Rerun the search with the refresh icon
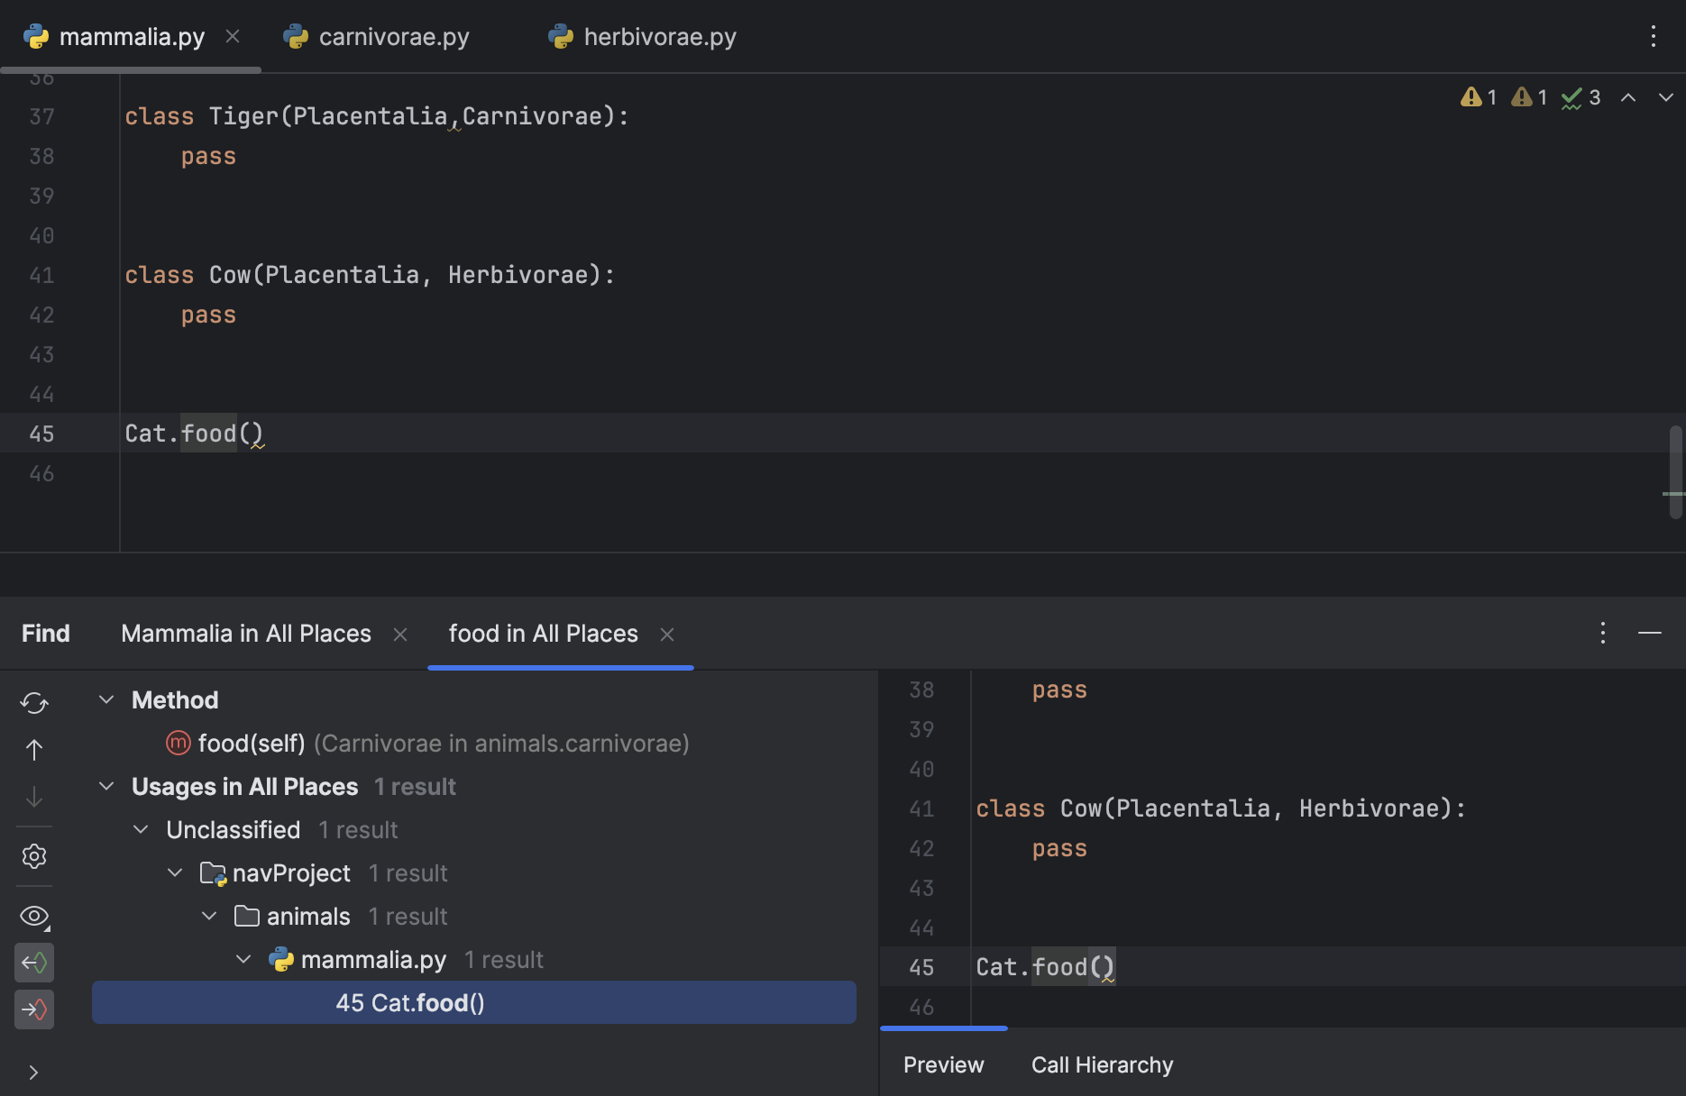1686x1096 pixels. click(34, 703)
